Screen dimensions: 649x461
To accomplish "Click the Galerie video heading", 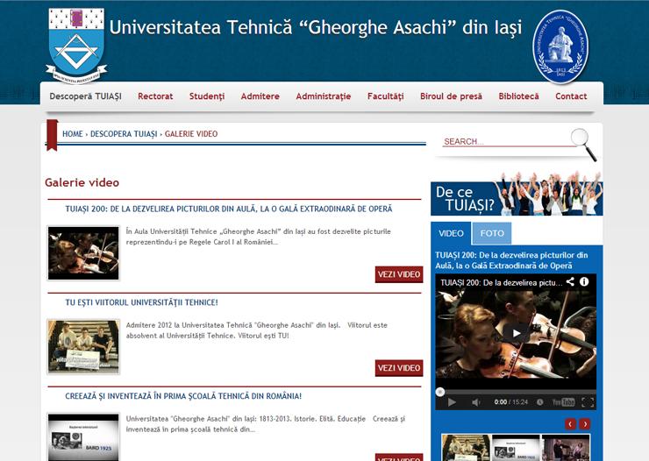I will pos(82,182).
